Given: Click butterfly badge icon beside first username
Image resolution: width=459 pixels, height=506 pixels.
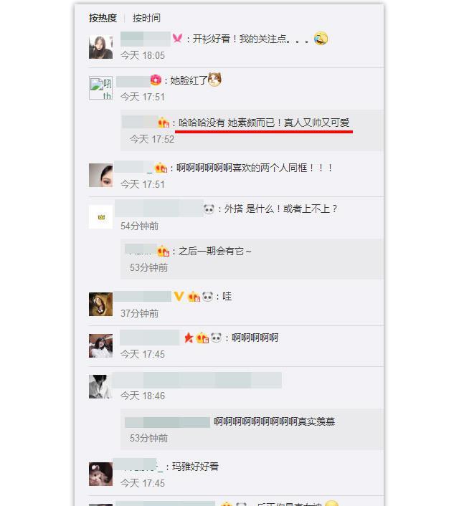Looking at the screenshot, I should click(x=177, y=39).
